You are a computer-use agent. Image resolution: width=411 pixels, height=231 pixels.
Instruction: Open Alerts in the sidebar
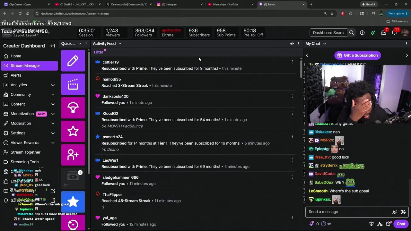pyautogui.click(x=30, y=75)
